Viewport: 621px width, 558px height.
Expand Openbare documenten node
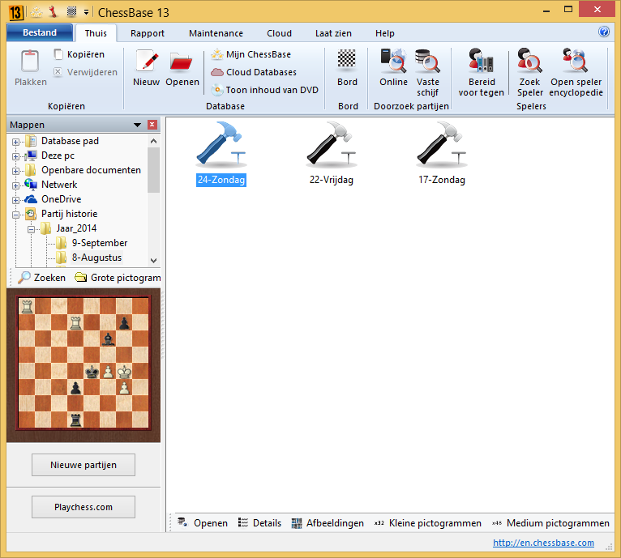coord(15,171)
